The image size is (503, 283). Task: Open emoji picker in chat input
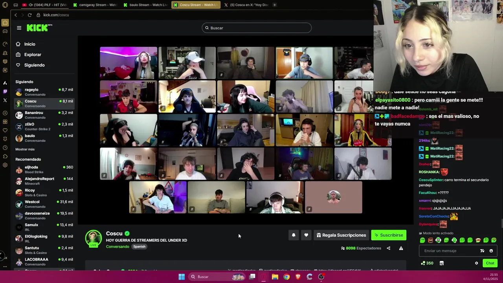pos(491,251)
